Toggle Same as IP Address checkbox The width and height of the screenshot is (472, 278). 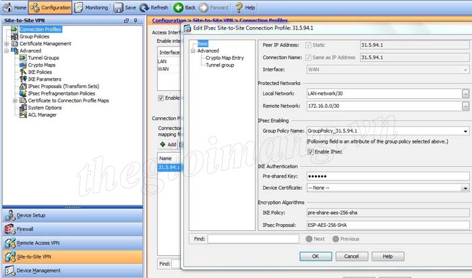(x=308, y=57)
